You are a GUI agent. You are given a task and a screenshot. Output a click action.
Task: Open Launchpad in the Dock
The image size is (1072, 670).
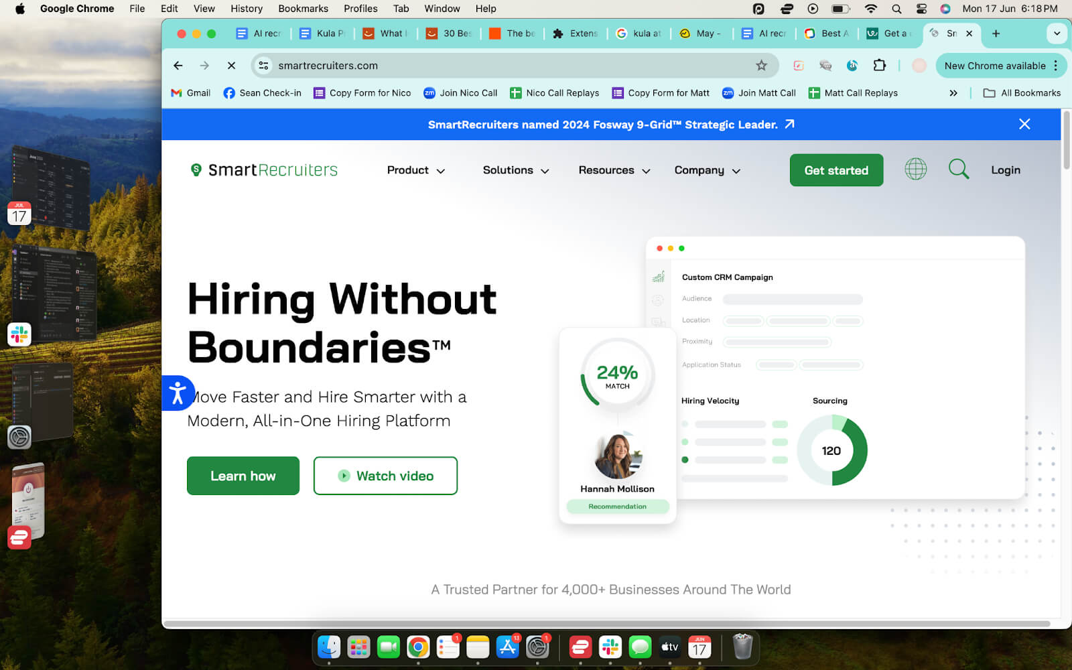tap(358, 647)
